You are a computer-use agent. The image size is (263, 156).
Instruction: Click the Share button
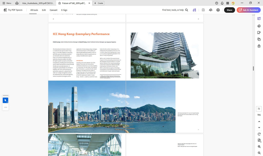[x=229, y=10]
